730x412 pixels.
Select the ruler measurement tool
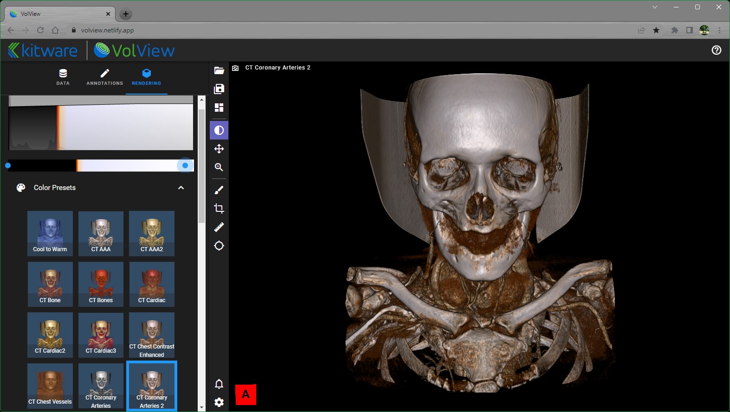(219, 227)
